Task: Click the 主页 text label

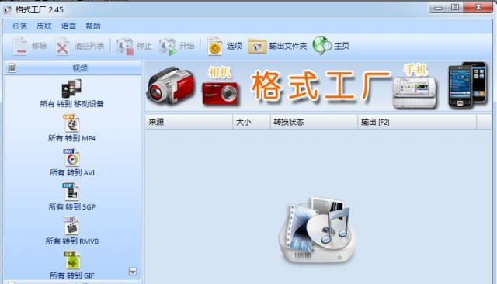Action: point(342,46)
